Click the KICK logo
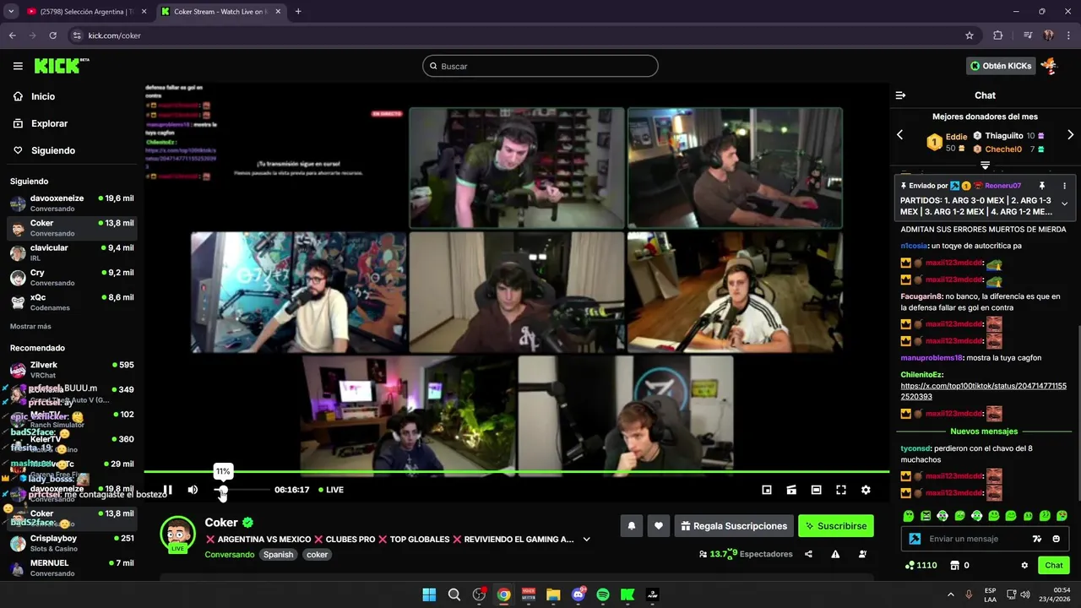Screen dimensions: 1081x608 [x=61, y=66]
